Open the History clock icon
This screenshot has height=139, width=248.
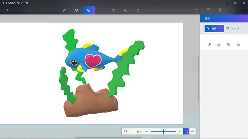coord(221,10)
